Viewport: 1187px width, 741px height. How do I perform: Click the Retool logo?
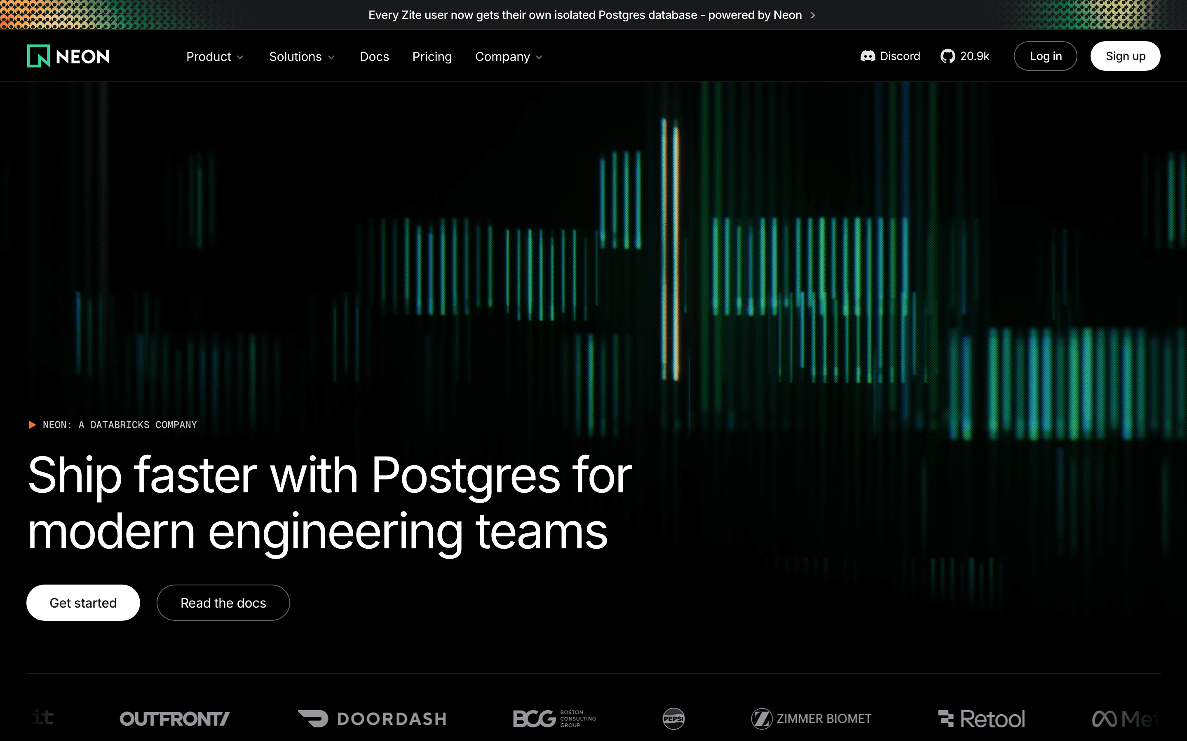pos(981,718)
